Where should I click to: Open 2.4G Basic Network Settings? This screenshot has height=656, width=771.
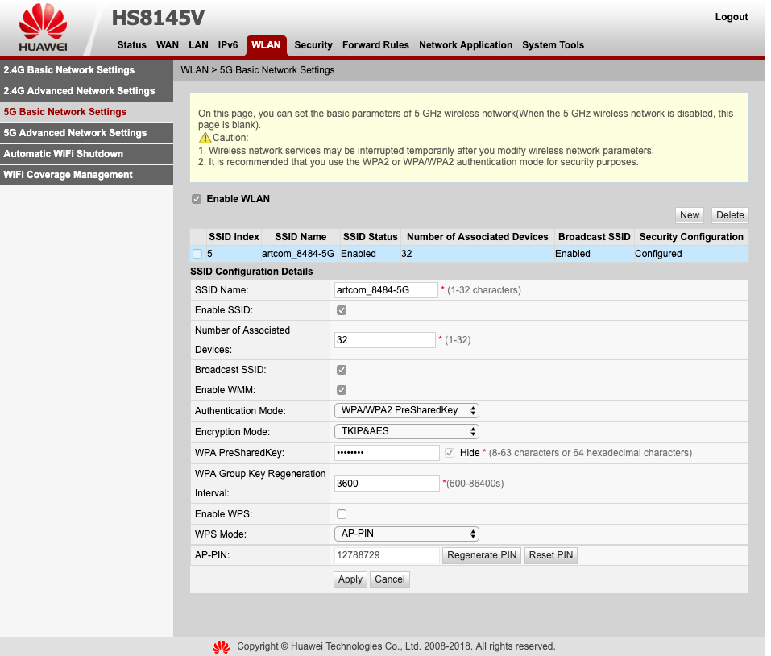[86, 70]
